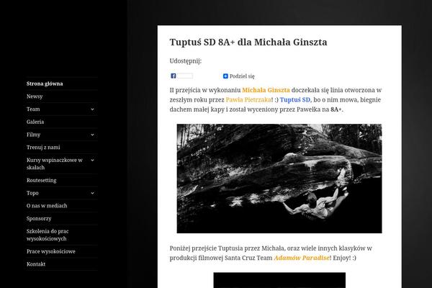Open Prace wysokościowe menu item
Viewport: 432px width, 288px height.
[x=50, y=251]
